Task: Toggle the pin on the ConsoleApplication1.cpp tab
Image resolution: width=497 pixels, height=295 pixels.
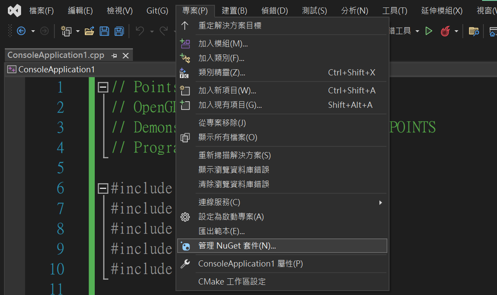Action: (114, 55)
